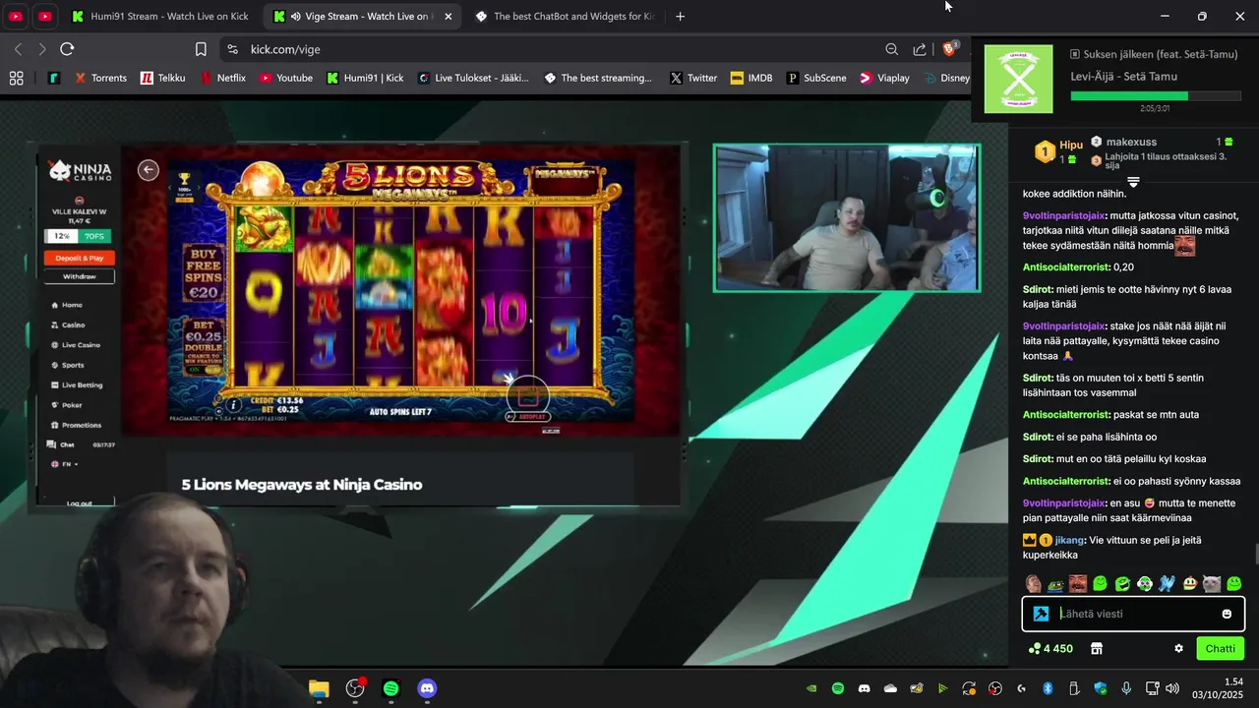Screen dimensions: 1259x708
Task: Click the Levi-Äijä album cover thumbnail
Action: [1018, 79]
